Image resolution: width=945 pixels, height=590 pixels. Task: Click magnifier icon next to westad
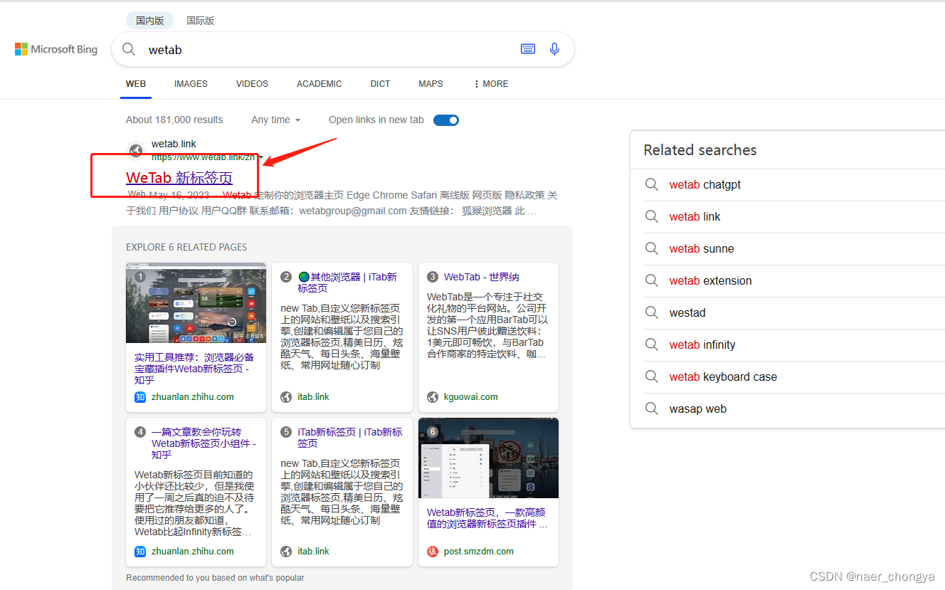(x=651, y=312)
